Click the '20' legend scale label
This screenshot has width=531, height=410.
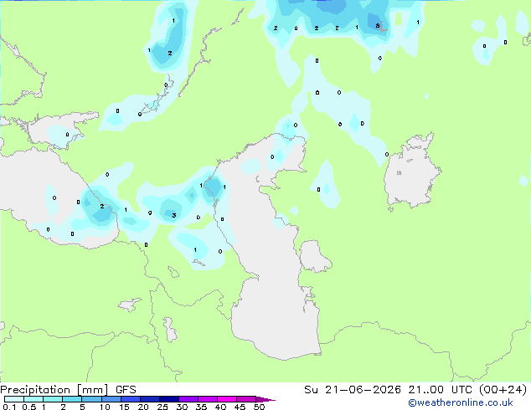point(143,407)
